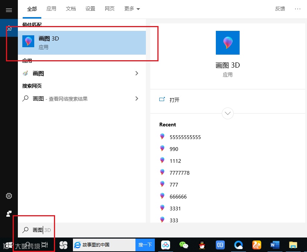Click 打开 to open Paint 3D
Image resolution: width=307 pixels, height=252 pixels.
click(174, 100)
